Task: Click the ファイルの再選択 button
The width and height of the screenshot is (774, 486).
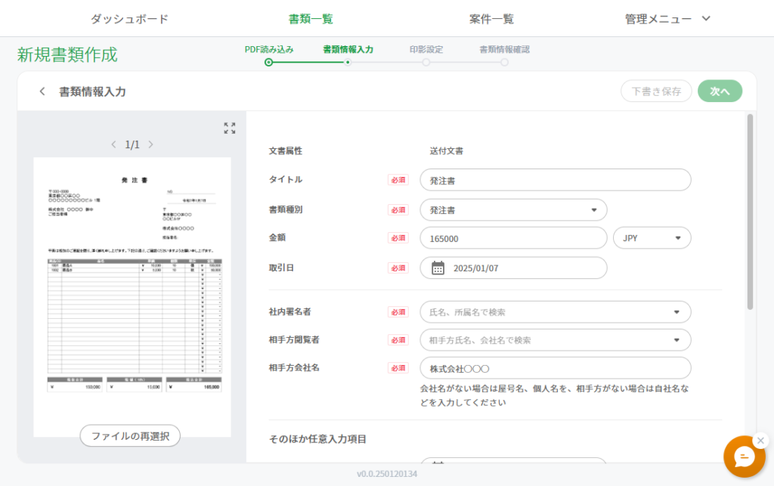Action: 130,436
